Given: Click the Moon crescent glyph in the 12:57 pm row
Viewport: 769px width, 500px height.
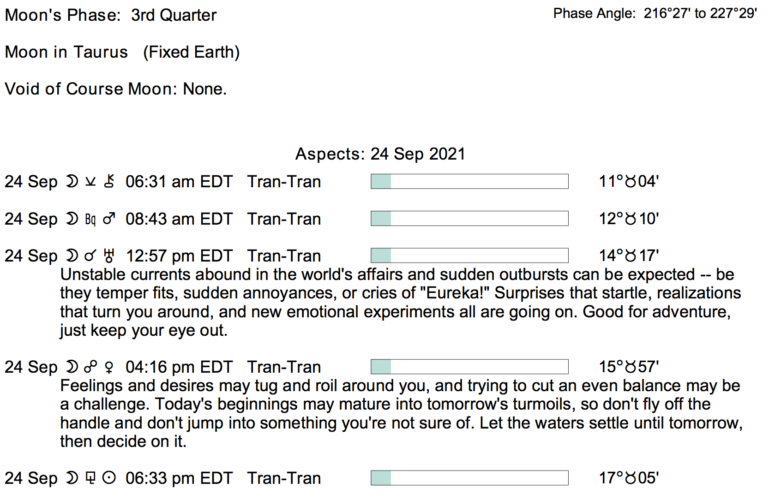Looking at the screenshot, I should (x=72, y=256).
